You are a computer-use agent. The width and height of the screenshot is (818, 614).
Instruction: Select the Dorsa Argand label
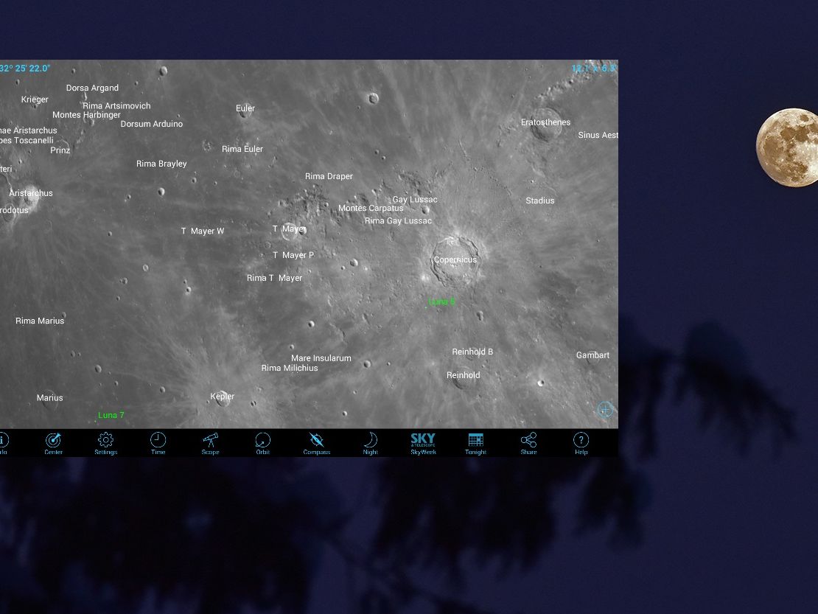tap(92, 88)
